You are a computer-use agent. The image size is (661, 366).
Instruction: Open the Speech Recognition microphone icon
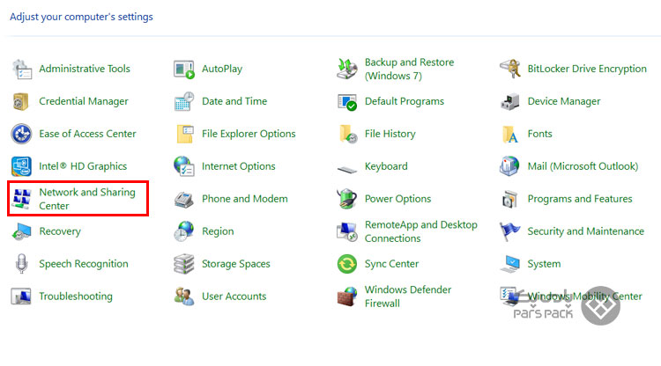click(21, 264)
